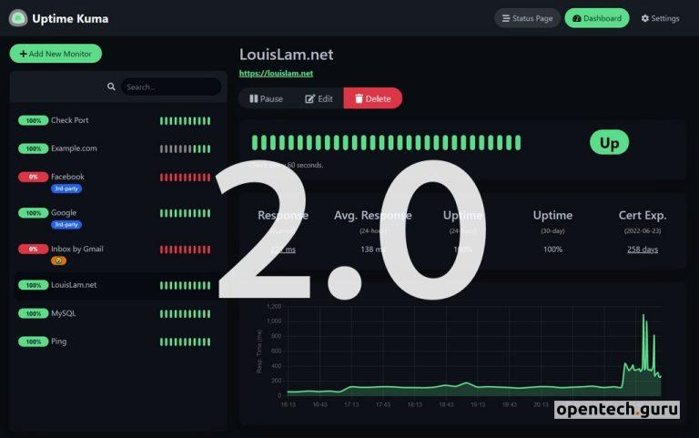Click the main LouisLam.net heartbeat bar
This screenshot has width=699, height=438.
pyautogui.click(x=386, y=143)
